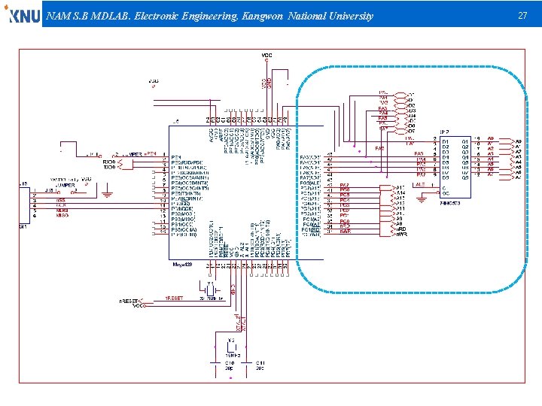
Task: Click pin number 19 beside Q1
Action: 477,138
